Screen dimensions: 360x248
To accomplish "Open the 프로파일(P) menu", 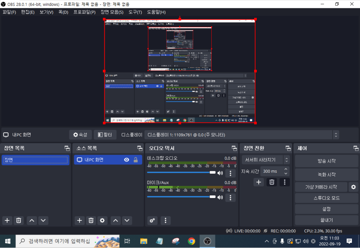I will point(85,12).
